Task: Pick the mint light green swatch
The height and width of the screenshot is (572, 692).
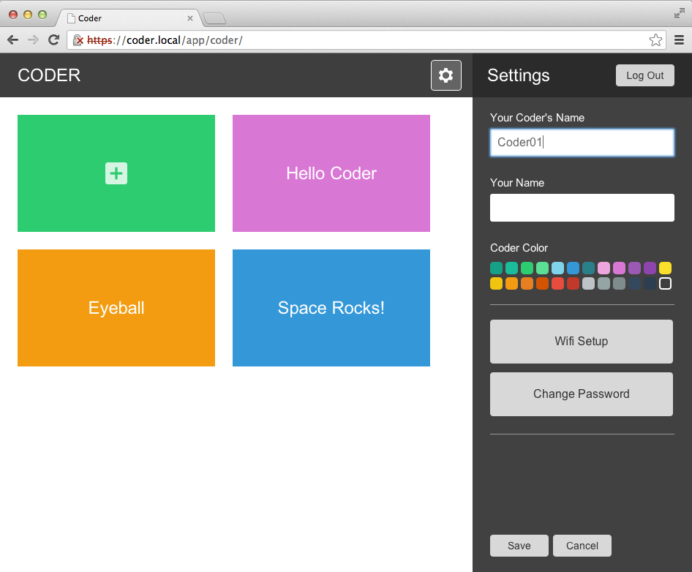Action: click(x=542, y=268)
